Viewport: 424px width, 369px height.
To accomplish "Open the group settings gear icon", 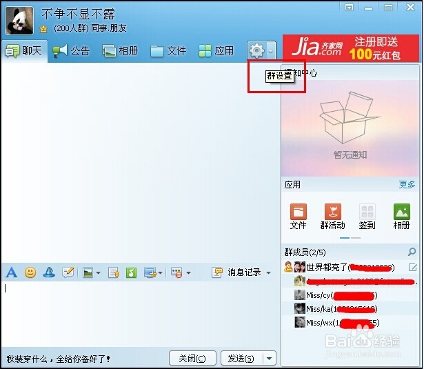I will [x=256, y=50].
